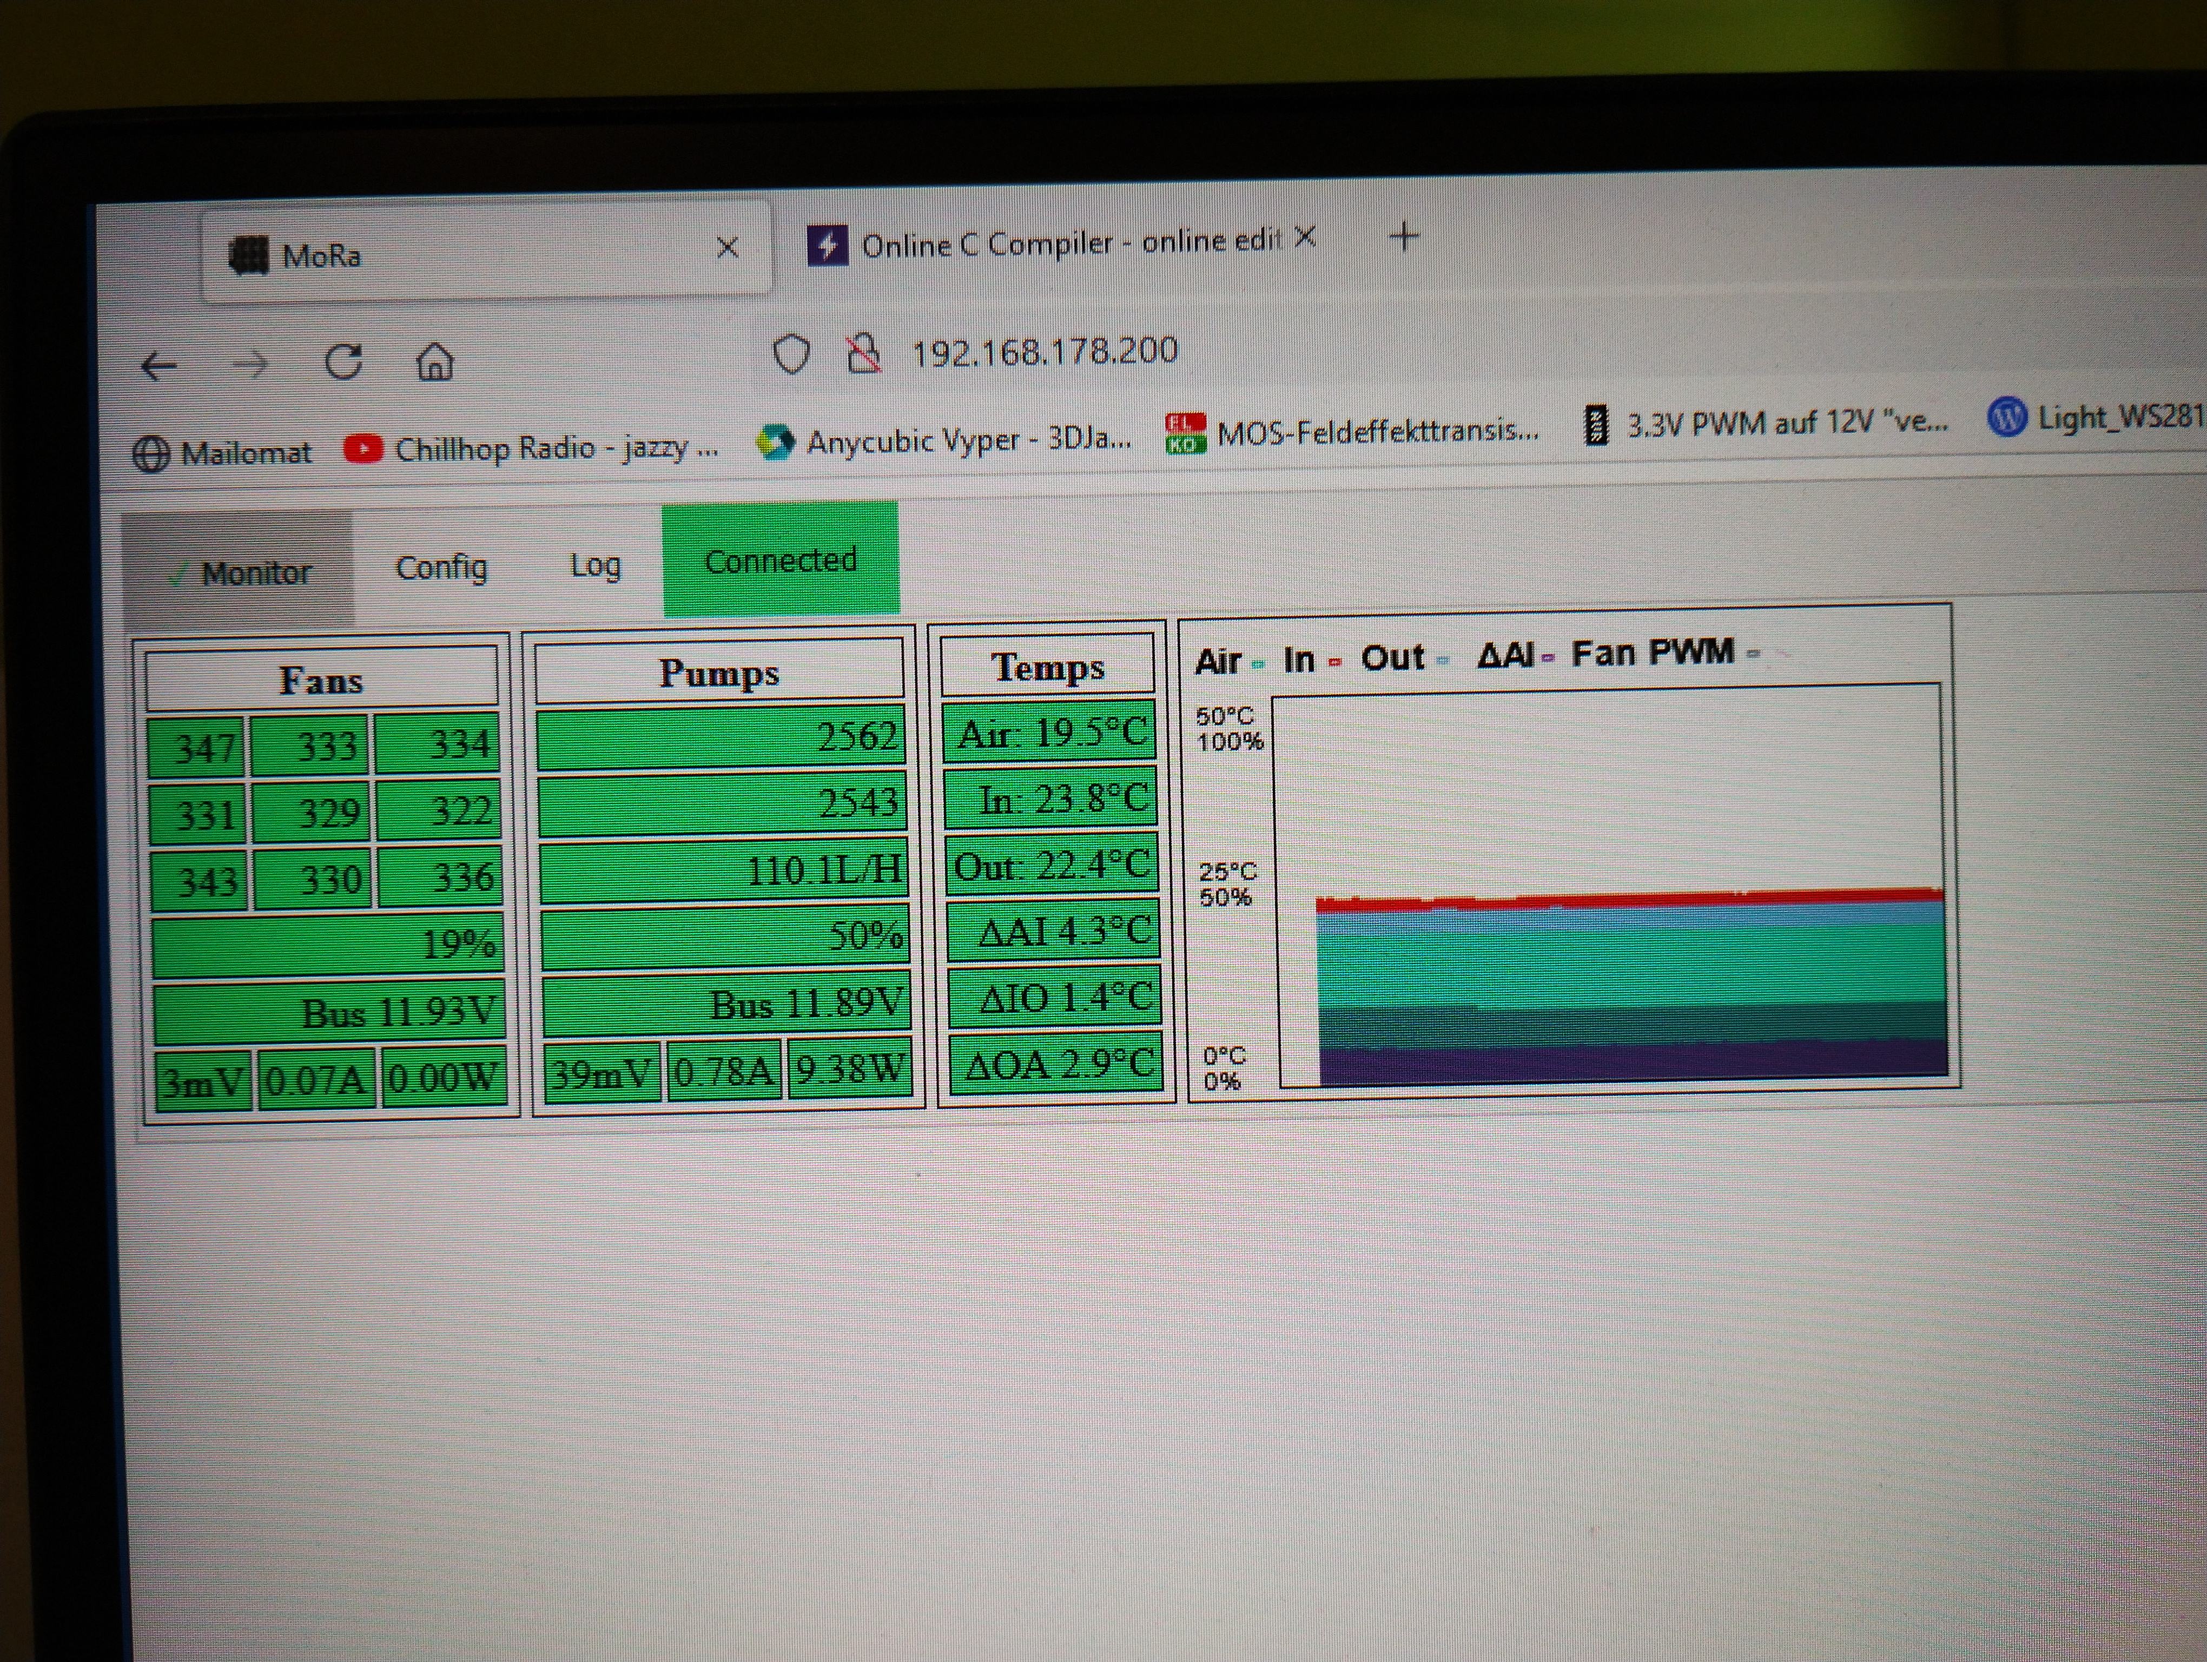Open a new tab with plus icon
The width and height of the screenshot is (2207, 1662).
point(1404,238)
